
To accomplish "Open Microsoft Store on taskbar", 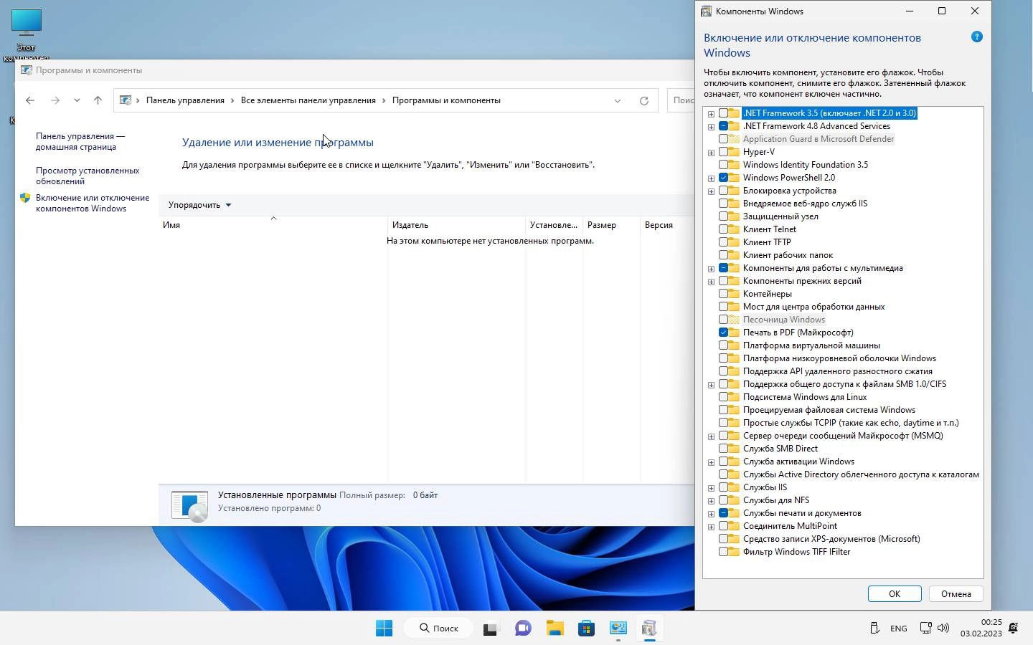I will click(586, 629).
